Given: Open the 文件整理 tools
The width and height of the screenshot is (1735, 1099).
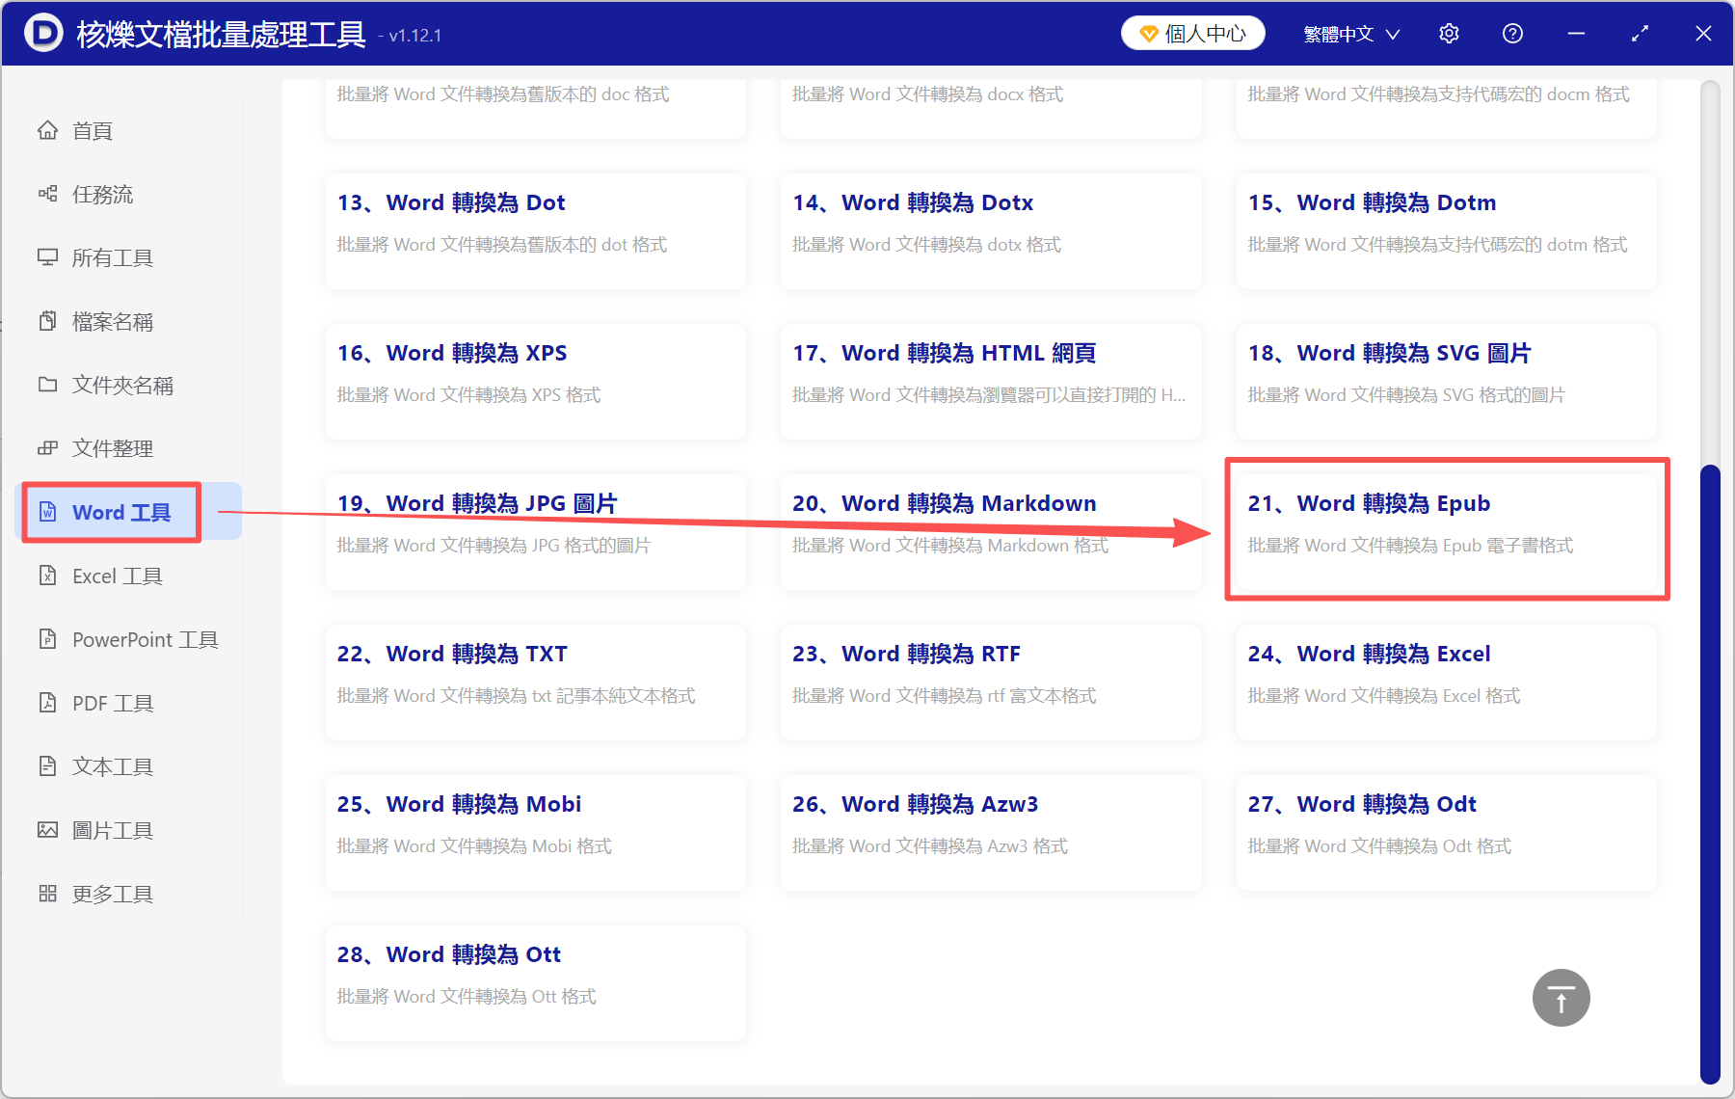Looking at the screenshot, I should click(111, 447).
